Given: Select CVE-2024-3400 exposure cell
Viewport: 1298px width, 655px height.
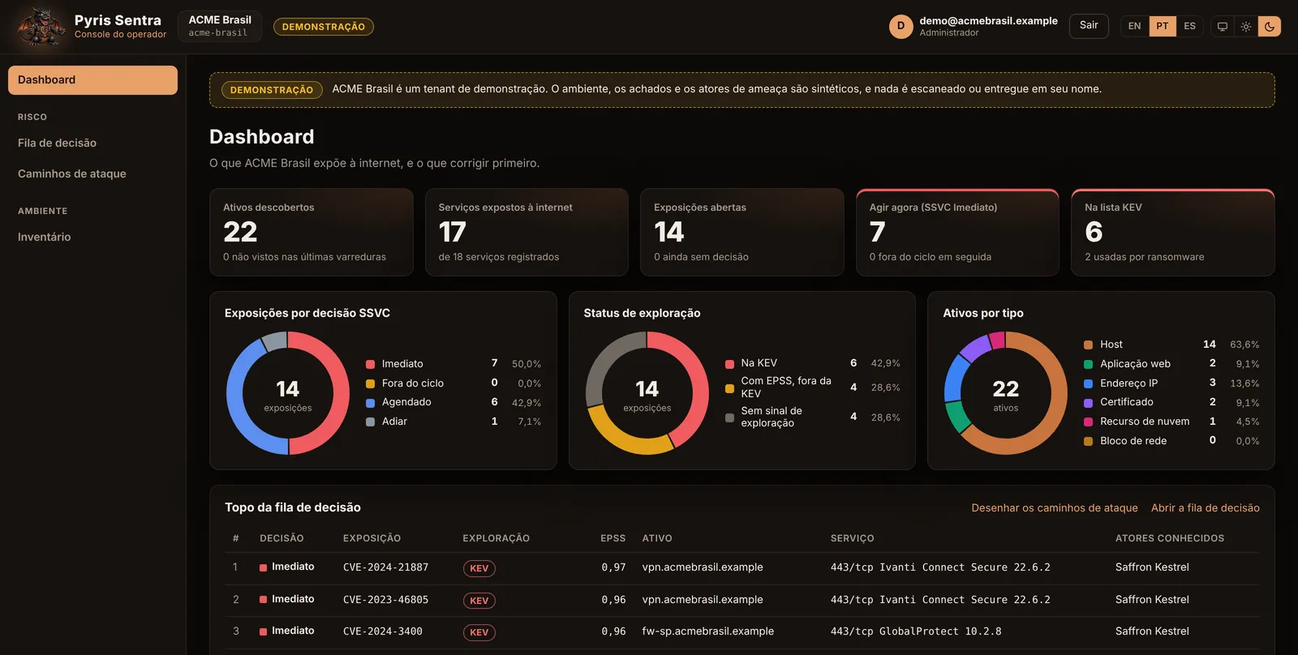Looking at the screenshot, I should pyautogui.click(x=383, y=631).
